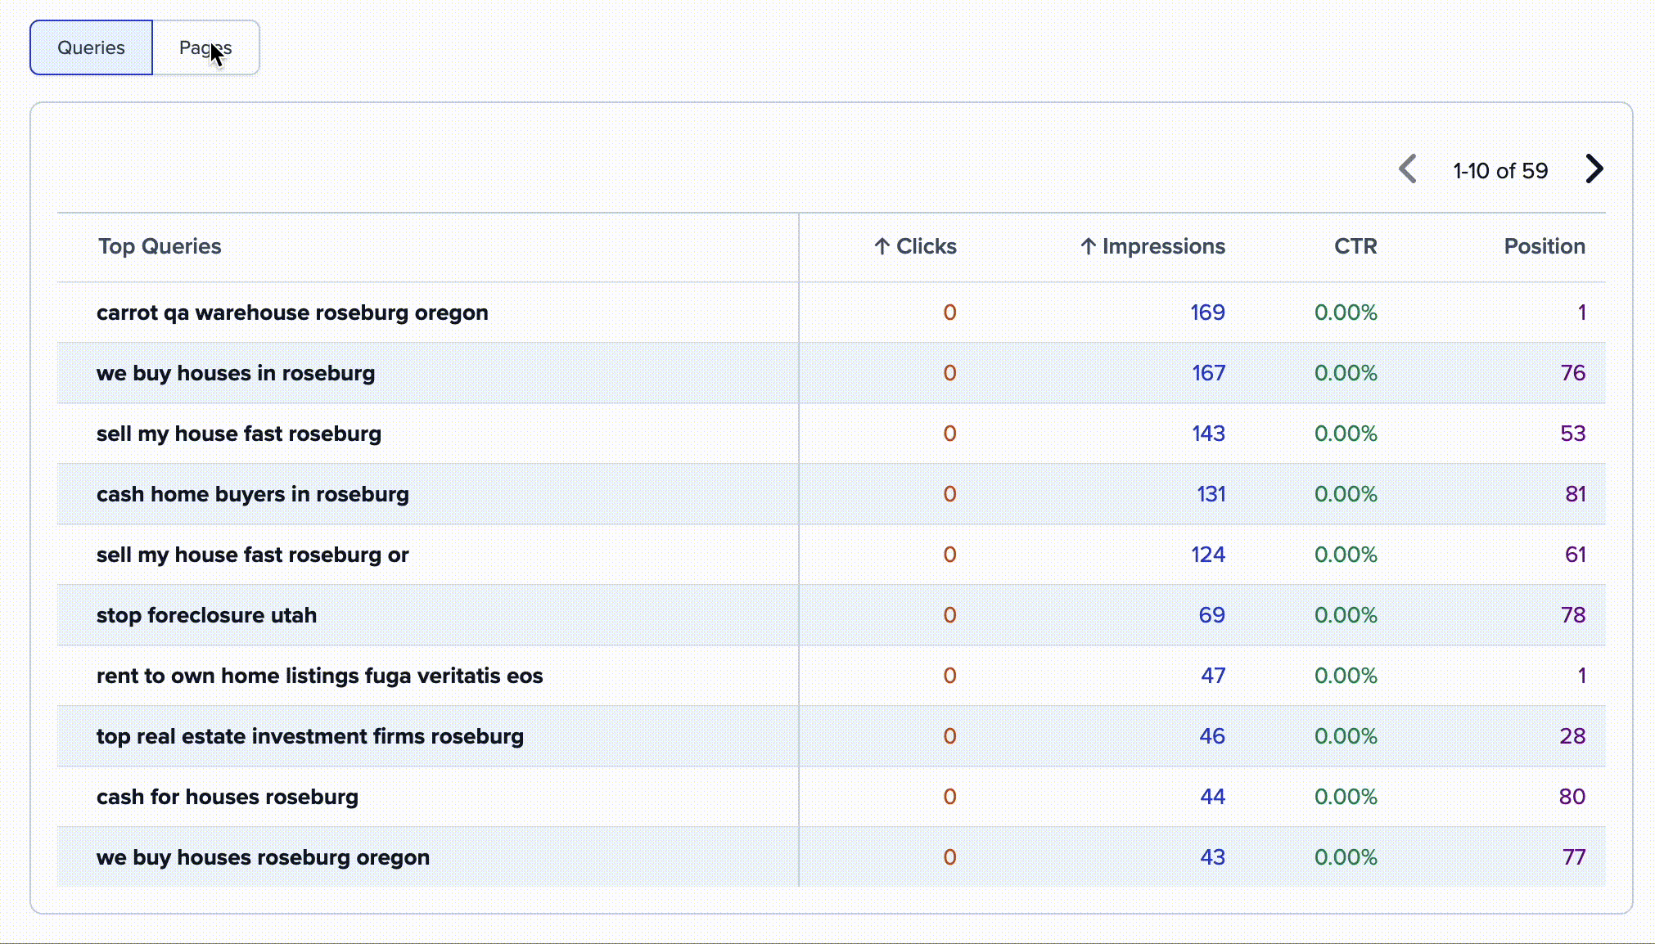Go to previous page of results
The image size is (1655, 944).
pyautogui.click(x=1408, y=169)
